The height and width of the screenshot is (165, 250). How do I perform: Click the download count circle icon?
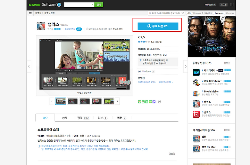[87, 29]
